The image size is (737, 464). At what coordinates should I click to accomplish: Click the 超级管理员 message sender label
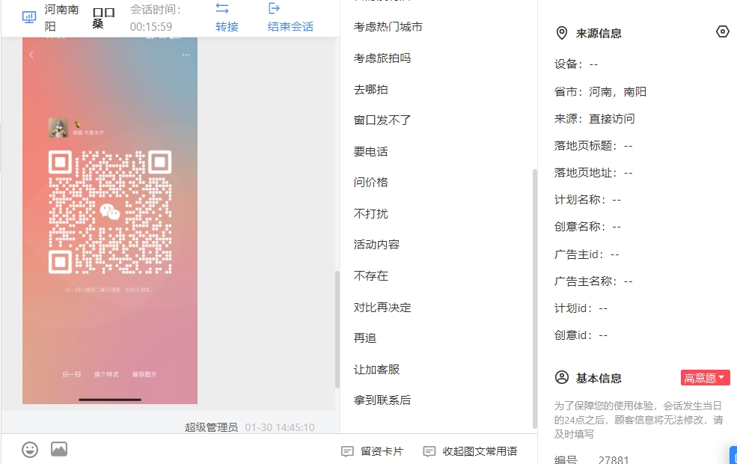click(x=212, y=427)
